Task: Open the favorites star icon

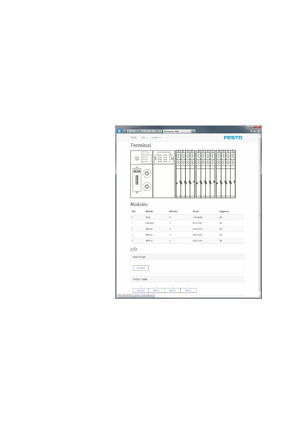Action: tap(255, 131)
